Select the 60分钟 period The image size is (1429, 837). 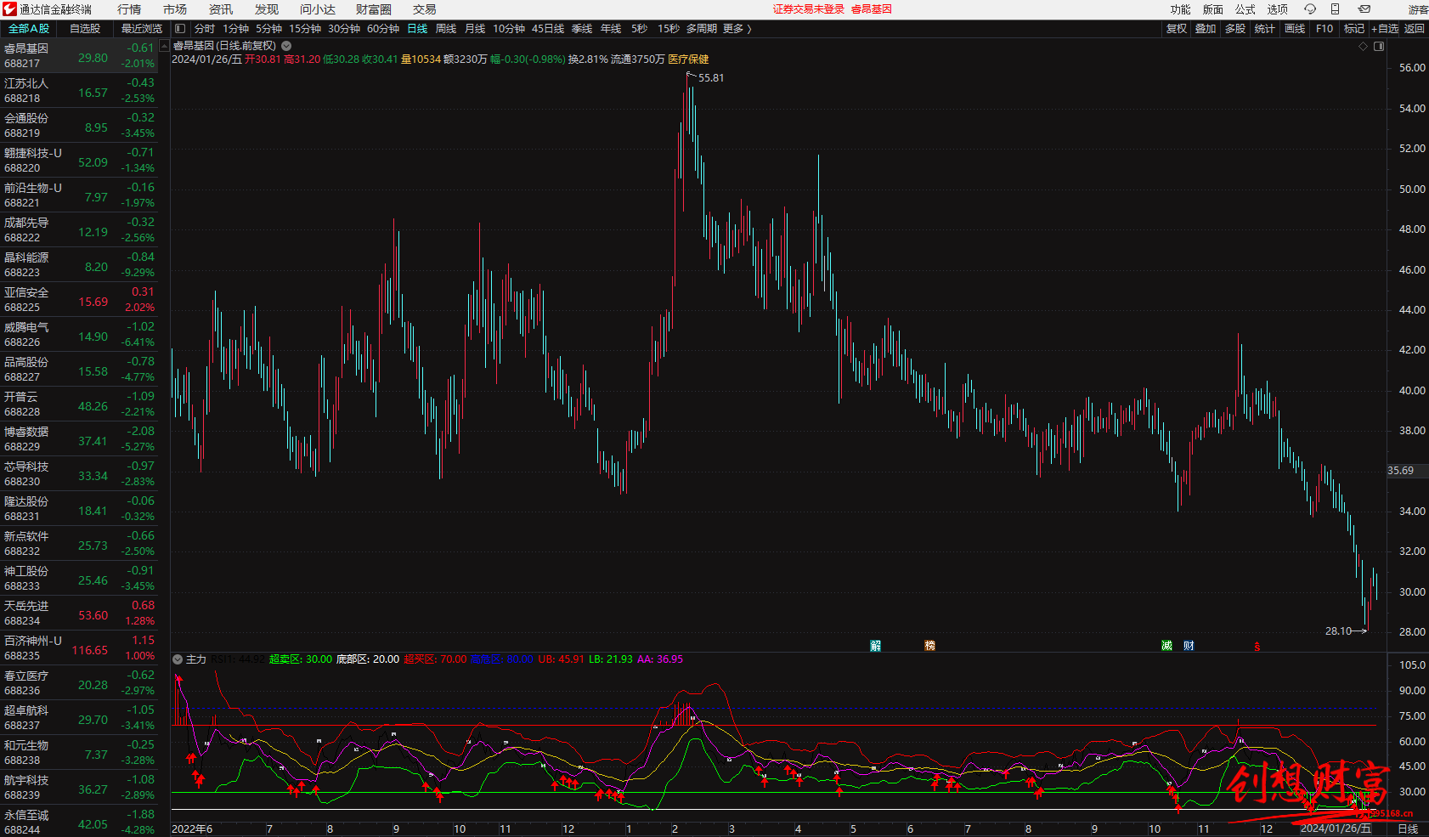(383, 29)
